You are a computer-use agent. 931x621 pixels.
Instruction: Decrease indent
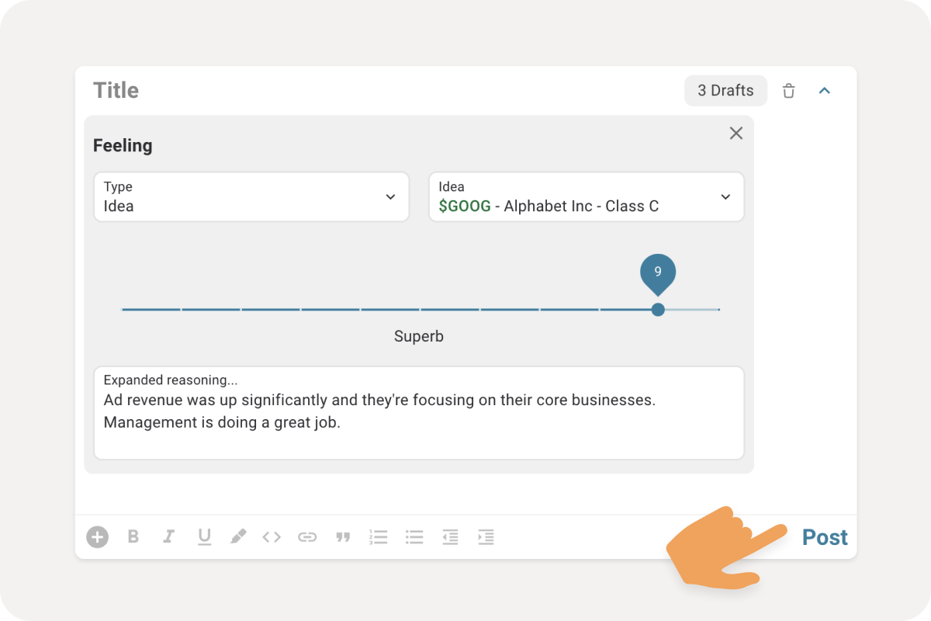coord(450,536)
